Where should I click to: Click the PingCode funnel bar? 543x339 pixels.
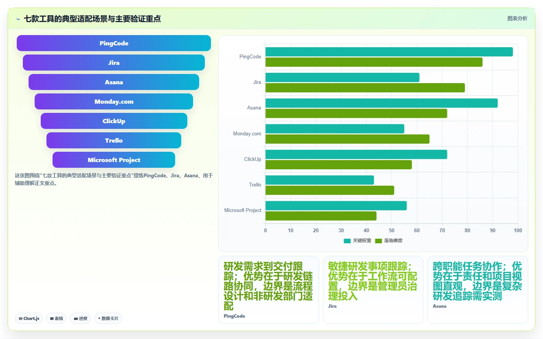pyautogui.click(x=114, y=43)
